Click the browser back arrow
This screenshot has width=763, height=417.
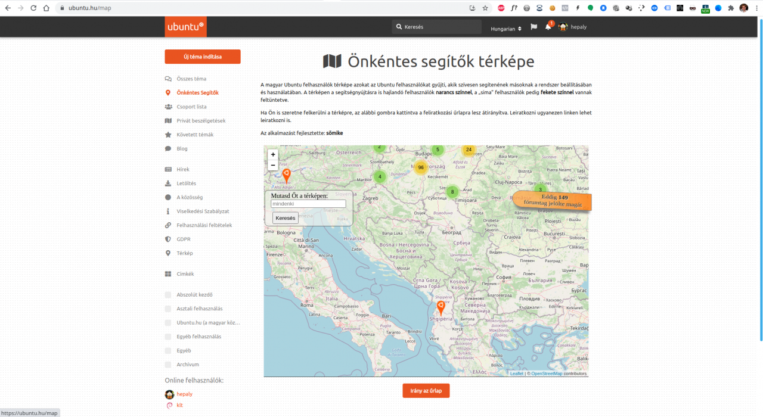[8, 8]
